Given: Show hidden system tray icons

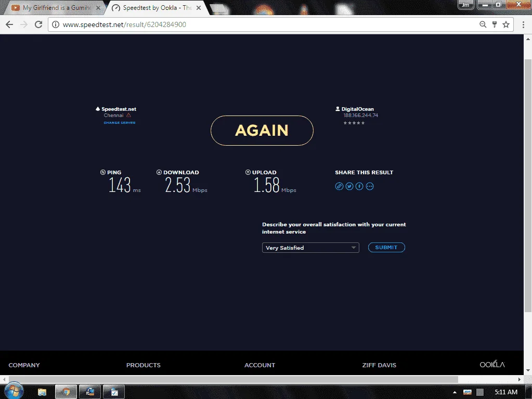Looking at the screenshot, I should [x=455, y=392].
